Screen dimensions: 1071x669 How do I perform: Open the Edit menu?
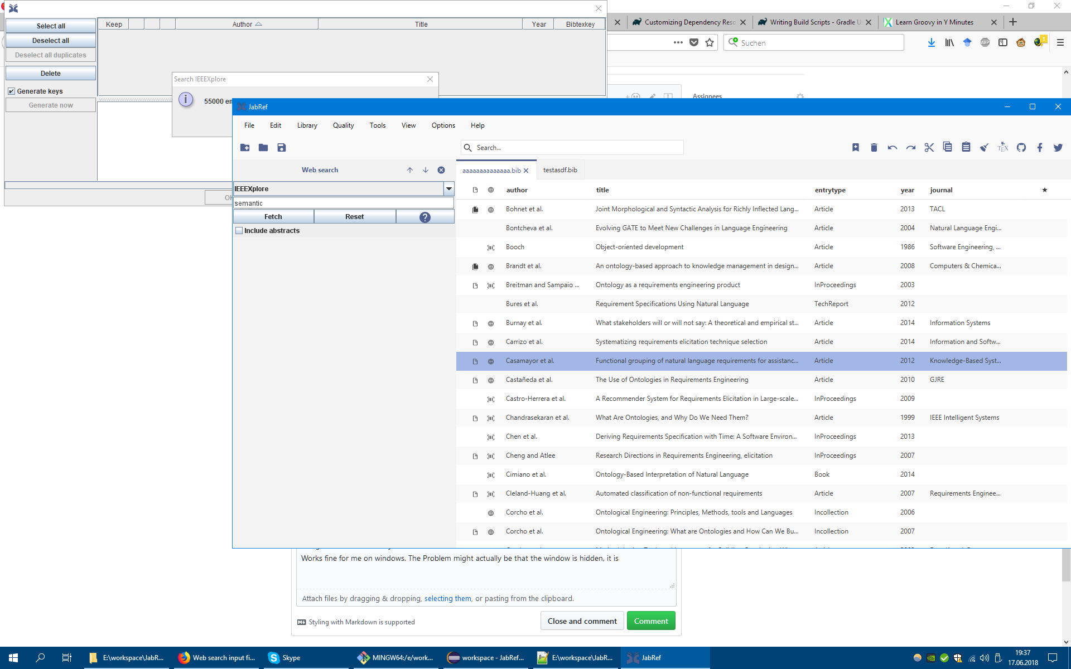point(276,125)
